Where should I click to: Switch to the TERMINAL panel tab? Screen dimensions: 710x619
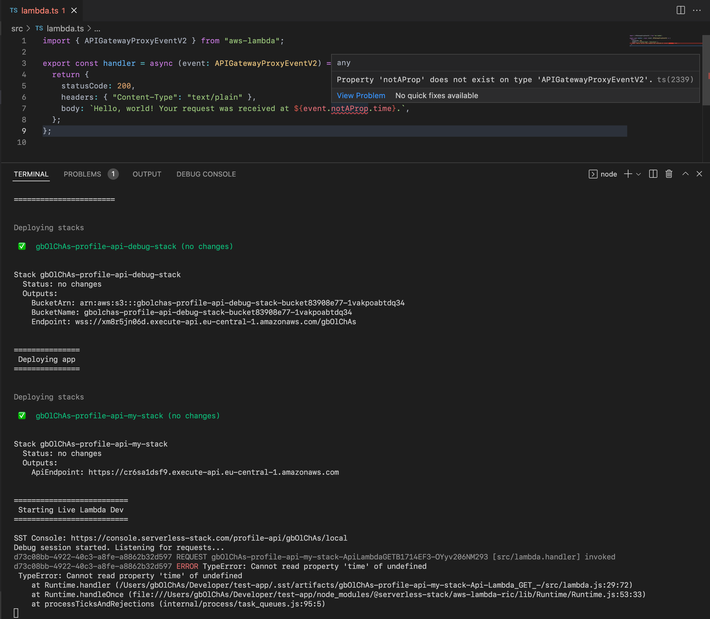tap(31, 174)
